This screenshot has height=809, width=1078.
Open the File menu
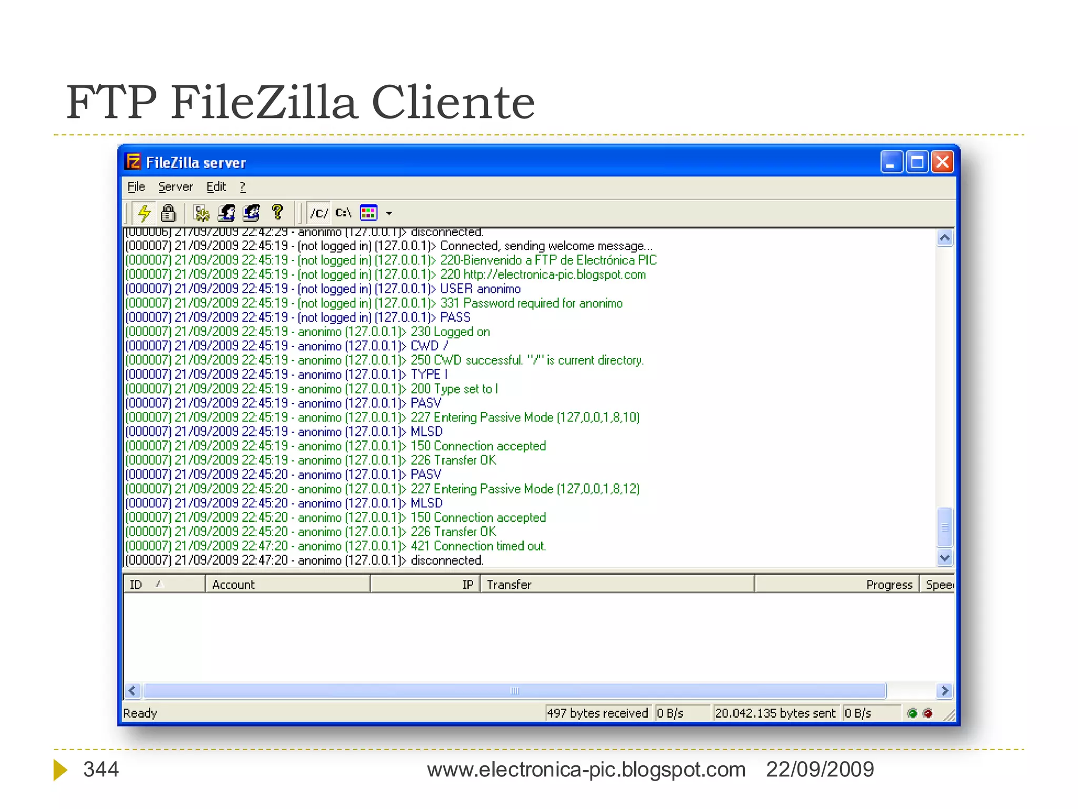coord(136,187)
